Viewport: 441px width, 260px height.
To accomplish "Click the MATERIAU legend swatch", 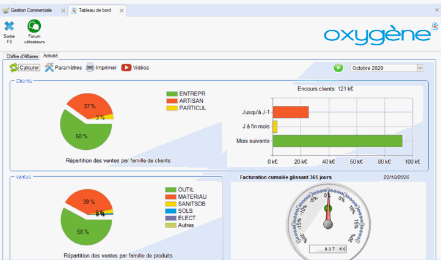I will (170, 197).
